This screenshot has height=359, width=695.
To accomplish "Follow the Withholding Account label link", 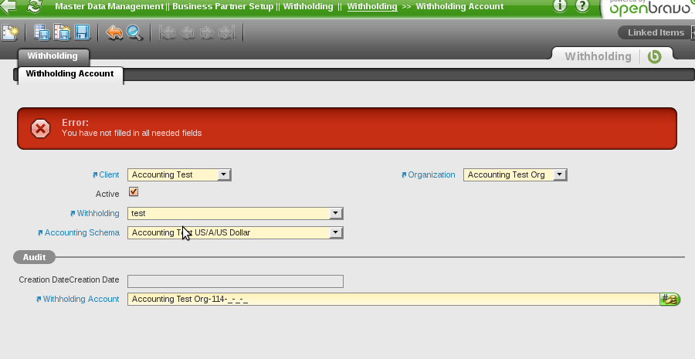I will [80, 300].
